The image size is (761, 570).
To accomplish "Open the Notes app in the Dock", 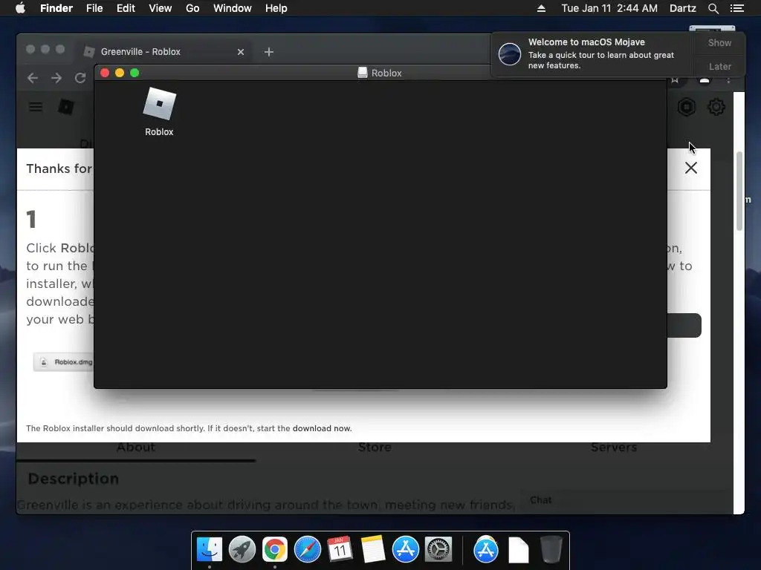I will point(373,550).
